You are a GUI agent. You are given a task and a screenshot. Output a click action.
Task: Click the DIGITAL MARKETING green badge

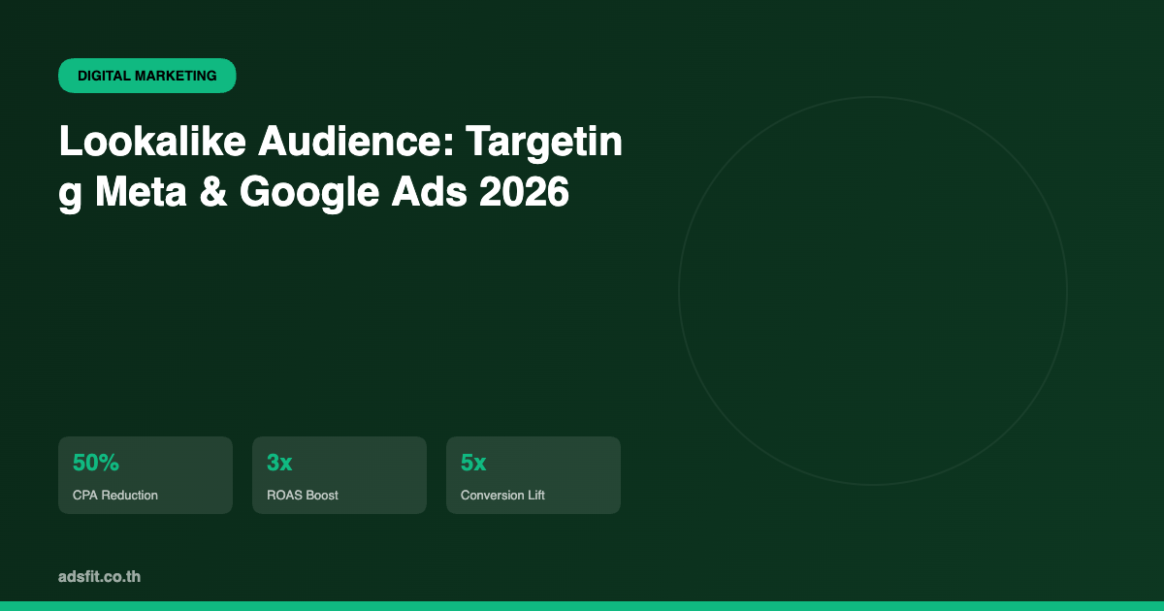pyautogui.click(x=147, y=76)
